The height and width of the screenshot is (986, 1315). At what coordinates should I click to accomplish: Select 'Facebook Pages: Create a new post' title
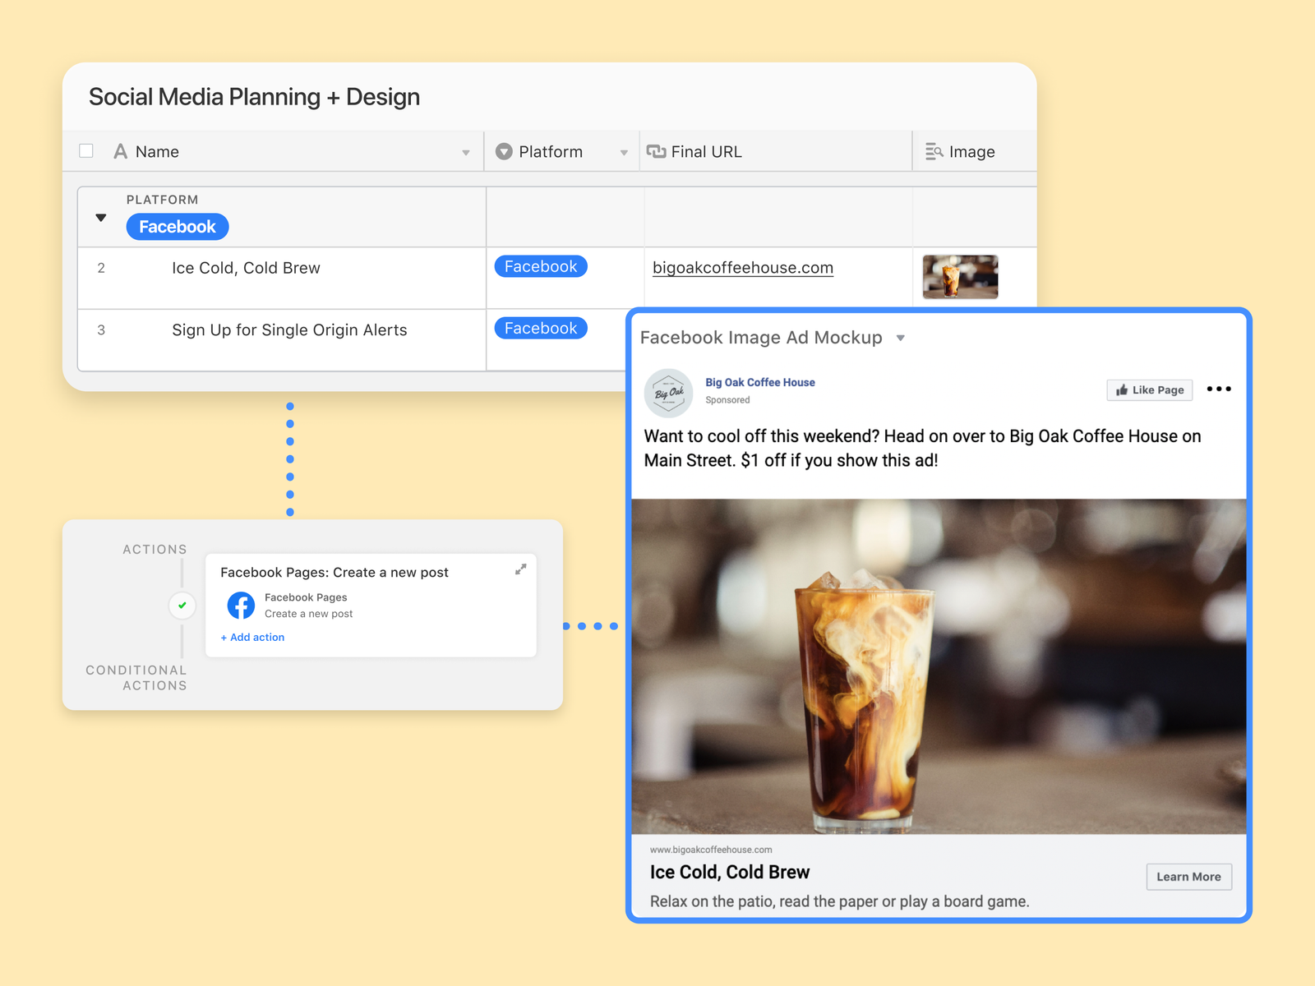(335, 573)
